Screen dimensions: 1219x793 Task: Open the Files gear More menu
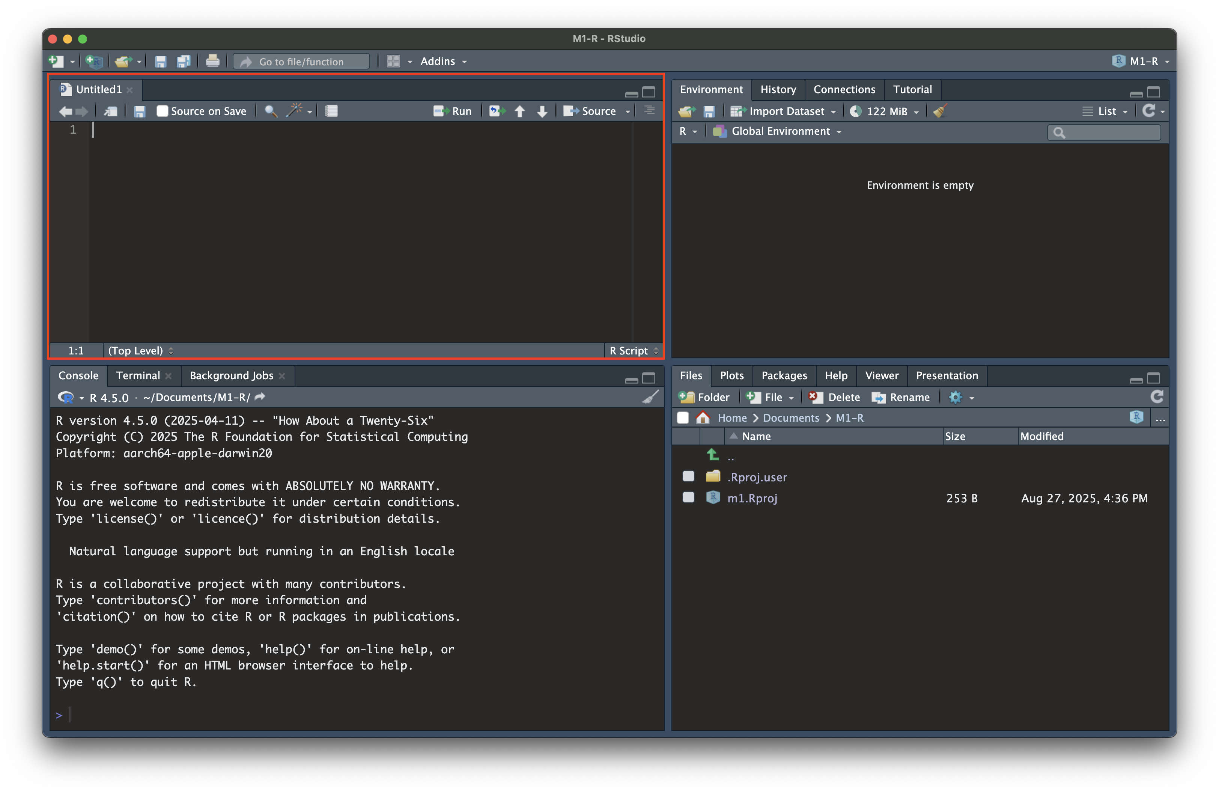coord(962,397)
